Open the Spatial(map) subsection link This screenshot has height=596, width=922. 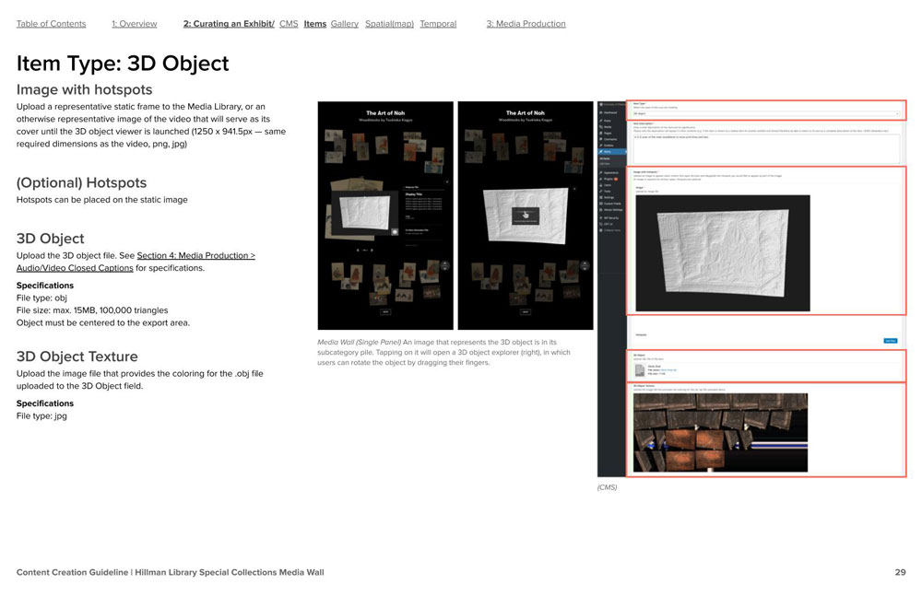point(389,24)
